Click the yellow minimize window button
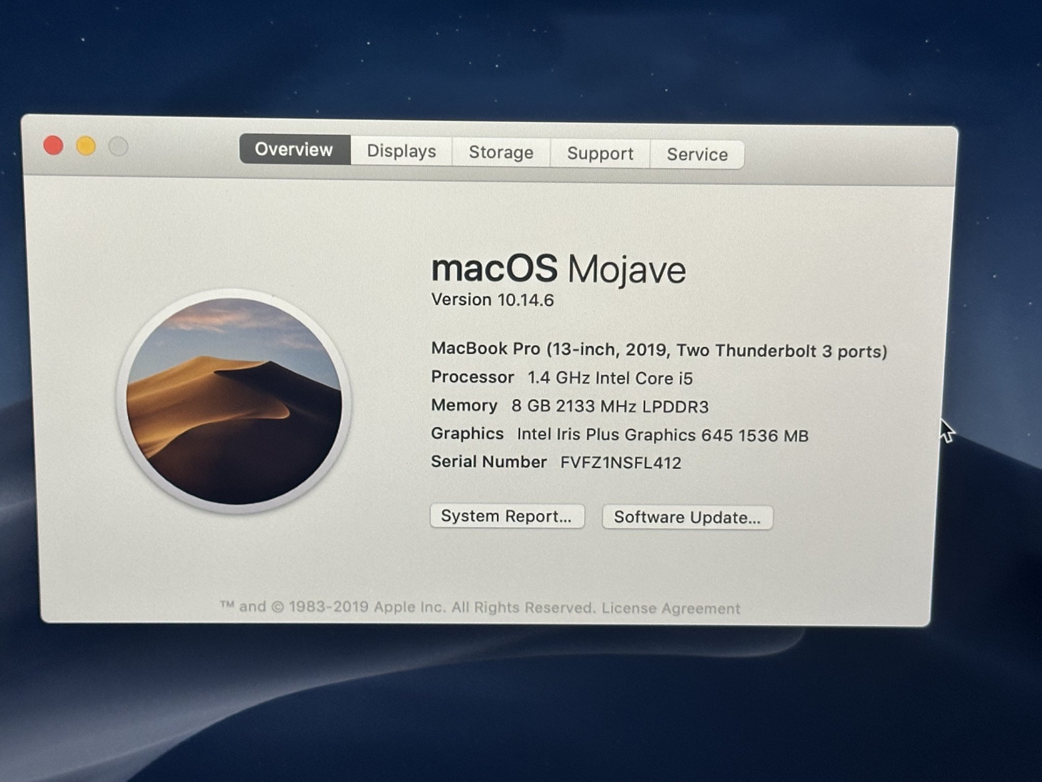Screen dimensions: 1042x782 click(86, 146)
